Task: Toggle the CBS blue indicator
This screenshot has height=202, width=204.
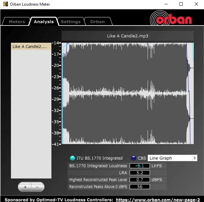Action: click(x=134, y=158)
